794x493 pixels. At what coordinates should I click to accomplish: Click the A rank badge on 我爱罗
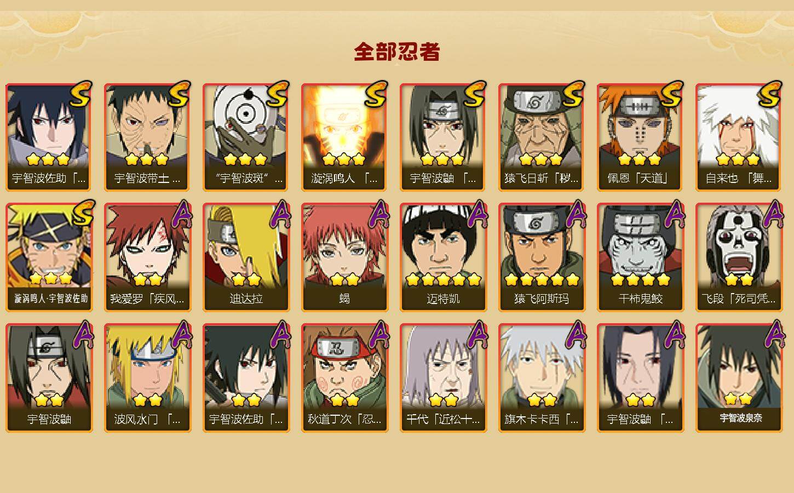(x=181, y=214)
